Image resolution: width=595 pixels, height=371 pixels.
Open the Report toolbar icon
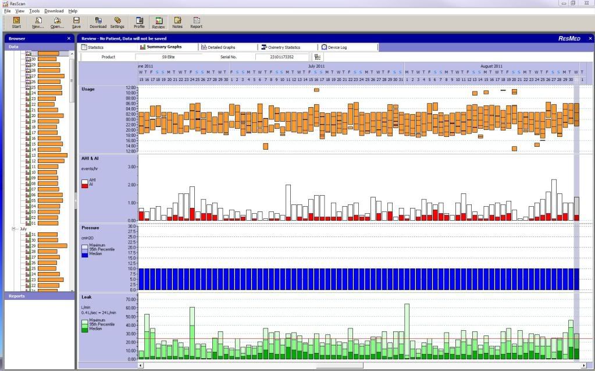pos(196,23)
